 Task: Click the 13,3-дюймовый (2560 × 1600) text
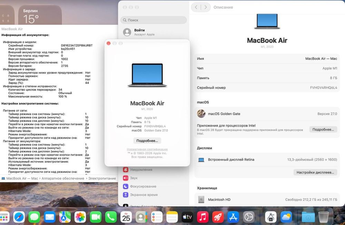(x=312, y=160)
